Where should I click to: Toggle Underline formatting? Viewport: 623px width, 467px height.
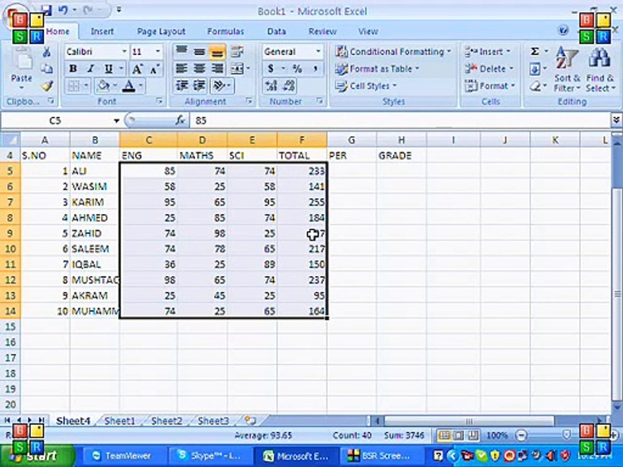pyautogui.click(x=108, y=69)
